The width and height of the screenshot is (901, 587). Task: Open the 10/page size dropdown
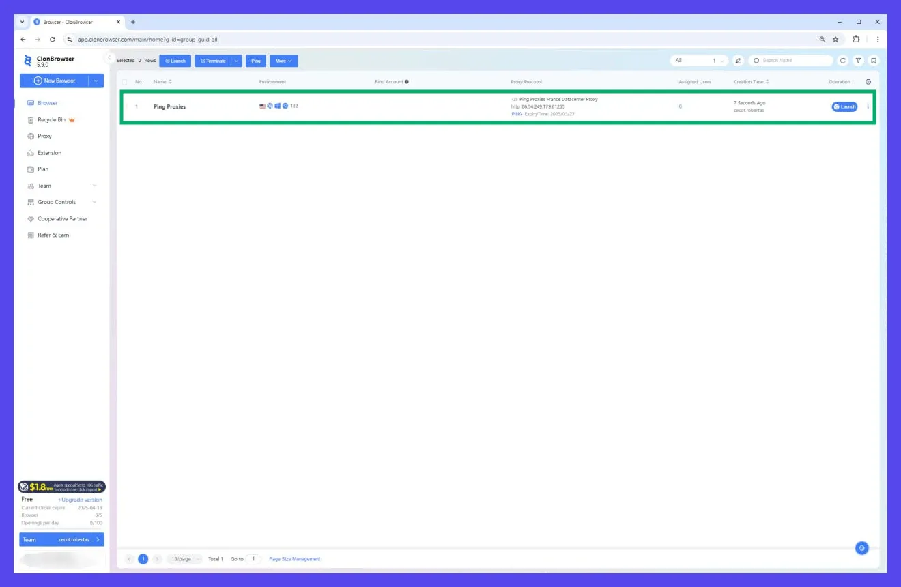(x=184, y=559)
